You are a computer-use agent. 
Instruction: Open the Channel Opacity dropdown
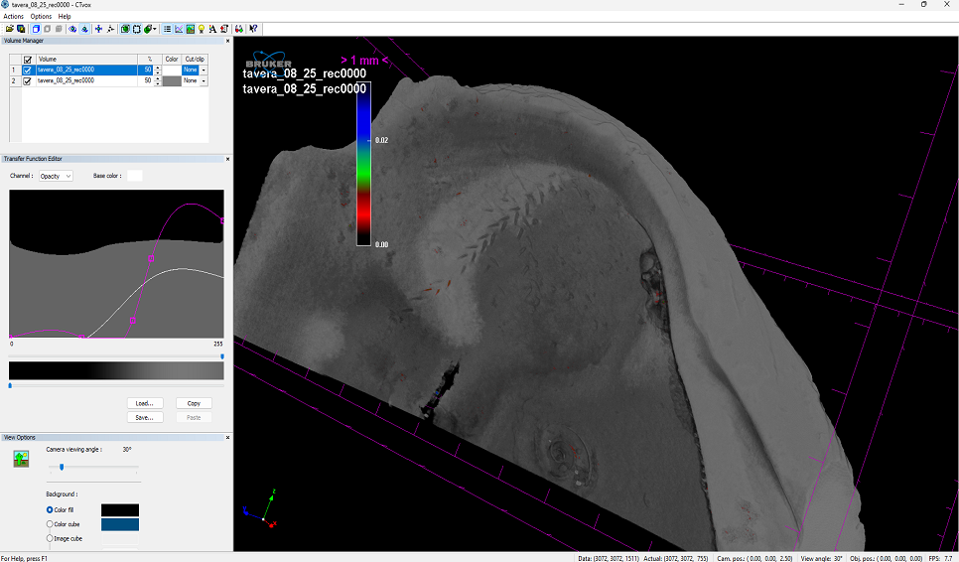click(x=56, y=176)
